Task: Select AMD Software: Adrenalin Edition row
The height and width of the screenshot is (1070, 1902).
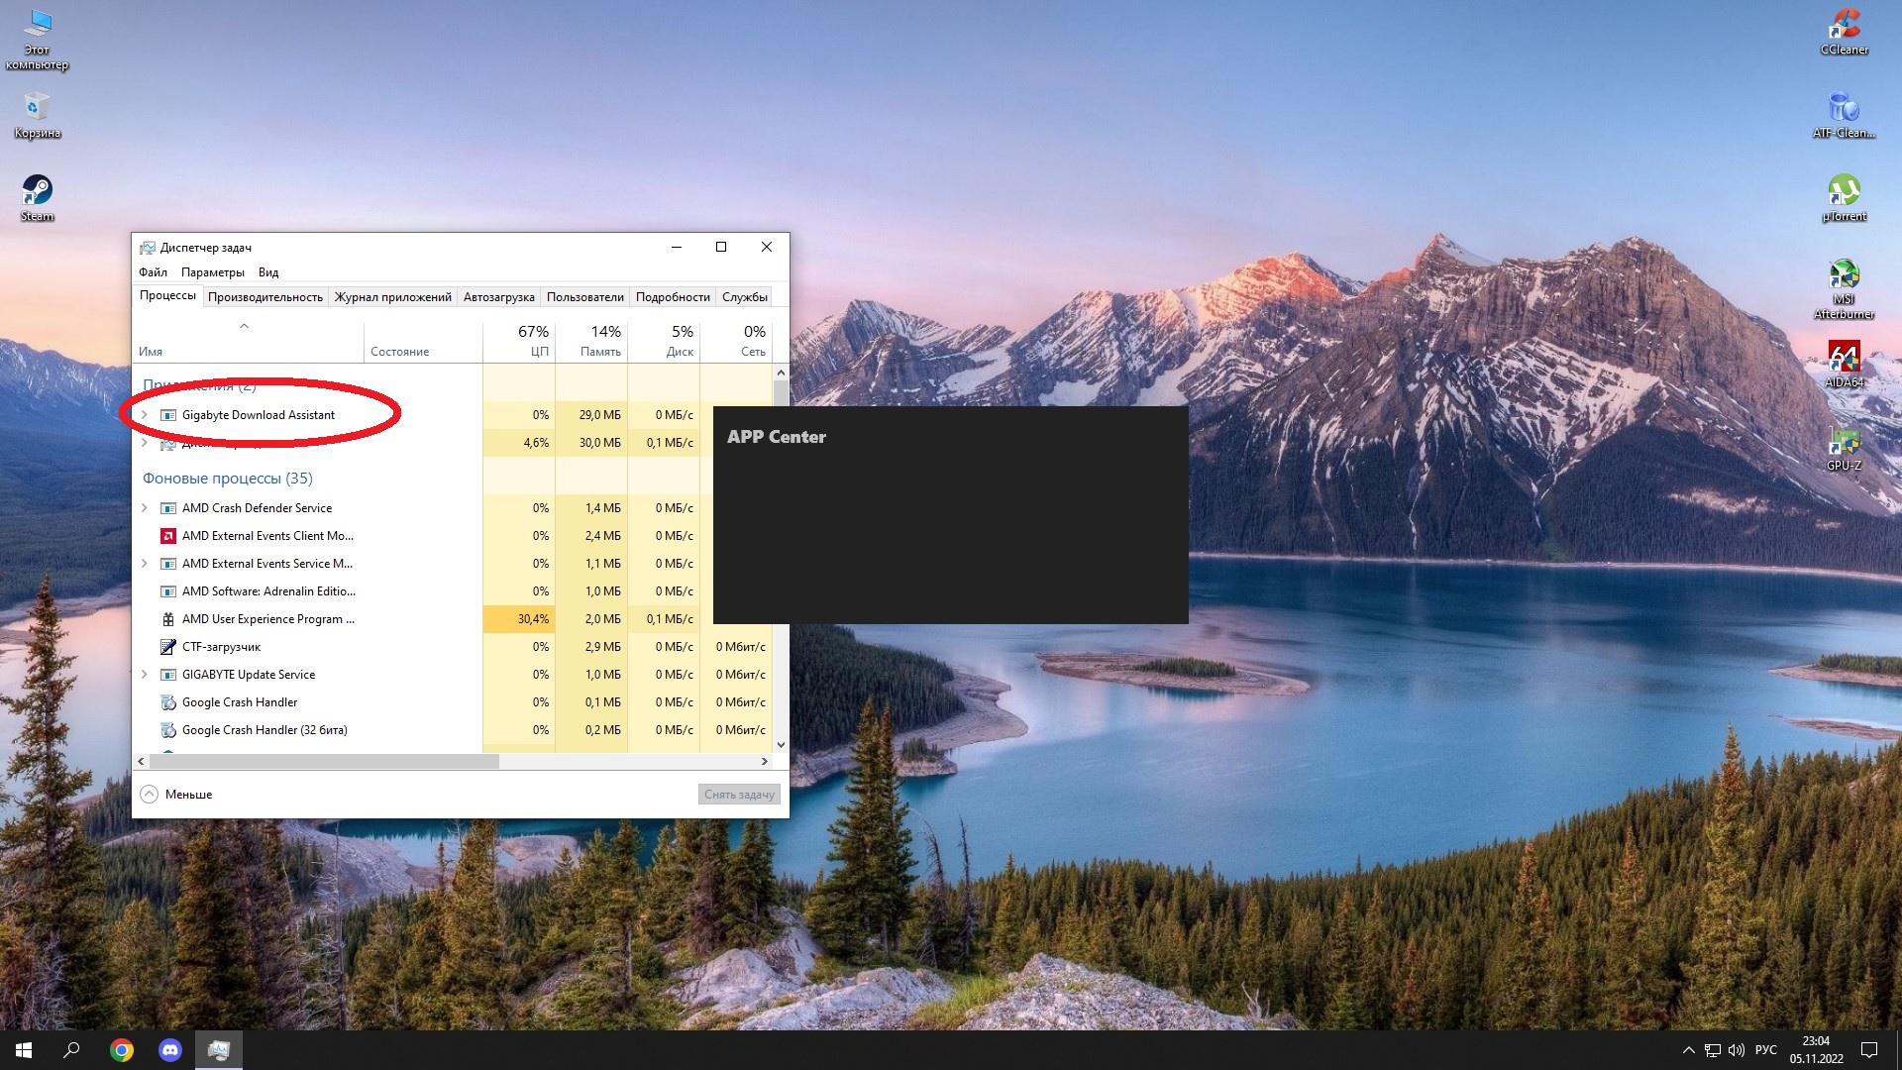Action: click(x=452, y=591)
